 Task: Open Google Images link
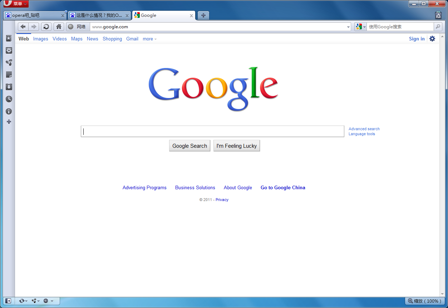point(41,39)
